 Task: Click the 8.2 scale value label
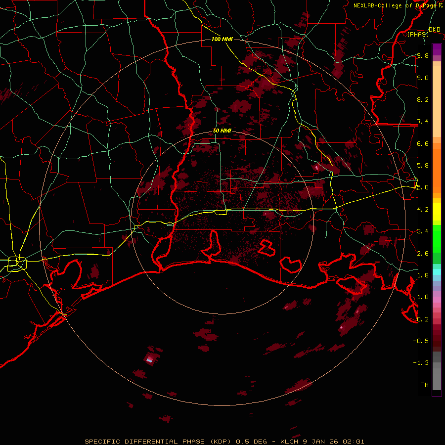pyautogui.click(x=423, y=99)
